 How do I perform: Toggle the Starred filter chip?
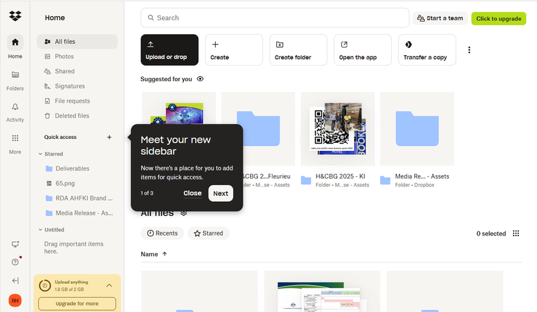coord(208,233)
